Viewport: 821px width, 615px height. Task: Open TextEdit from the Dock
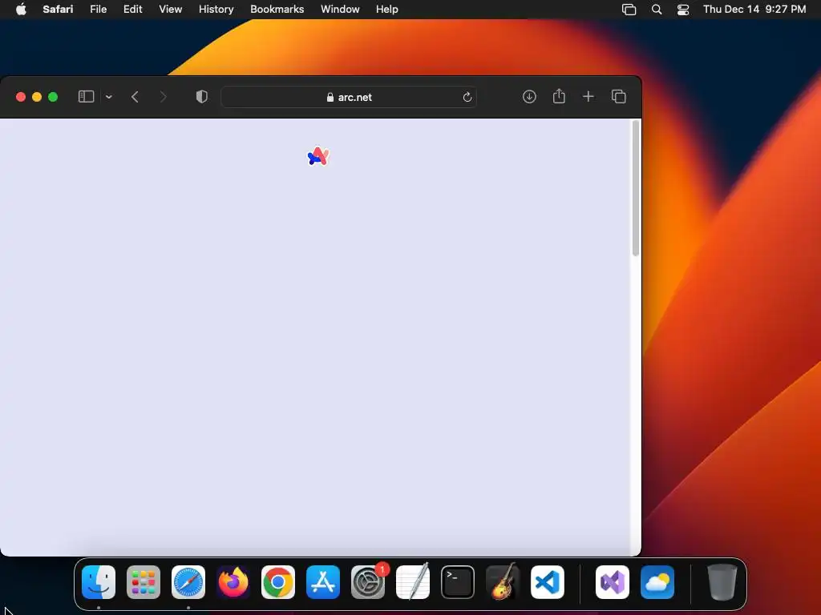[x=413, y=581]
